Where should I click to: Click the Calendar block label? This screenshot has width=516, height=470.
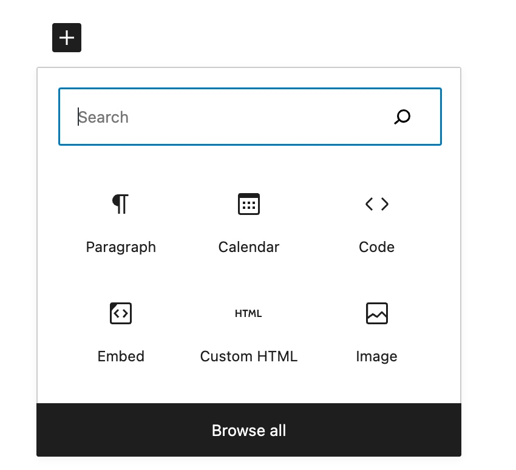[x=249, y=247]
